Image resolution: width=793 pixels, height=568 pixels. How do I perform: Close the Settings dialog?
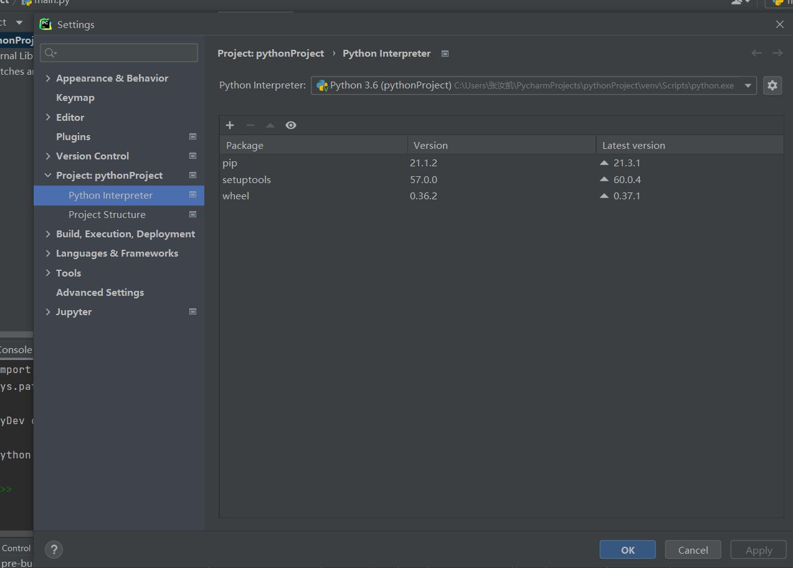pos(779,24)
